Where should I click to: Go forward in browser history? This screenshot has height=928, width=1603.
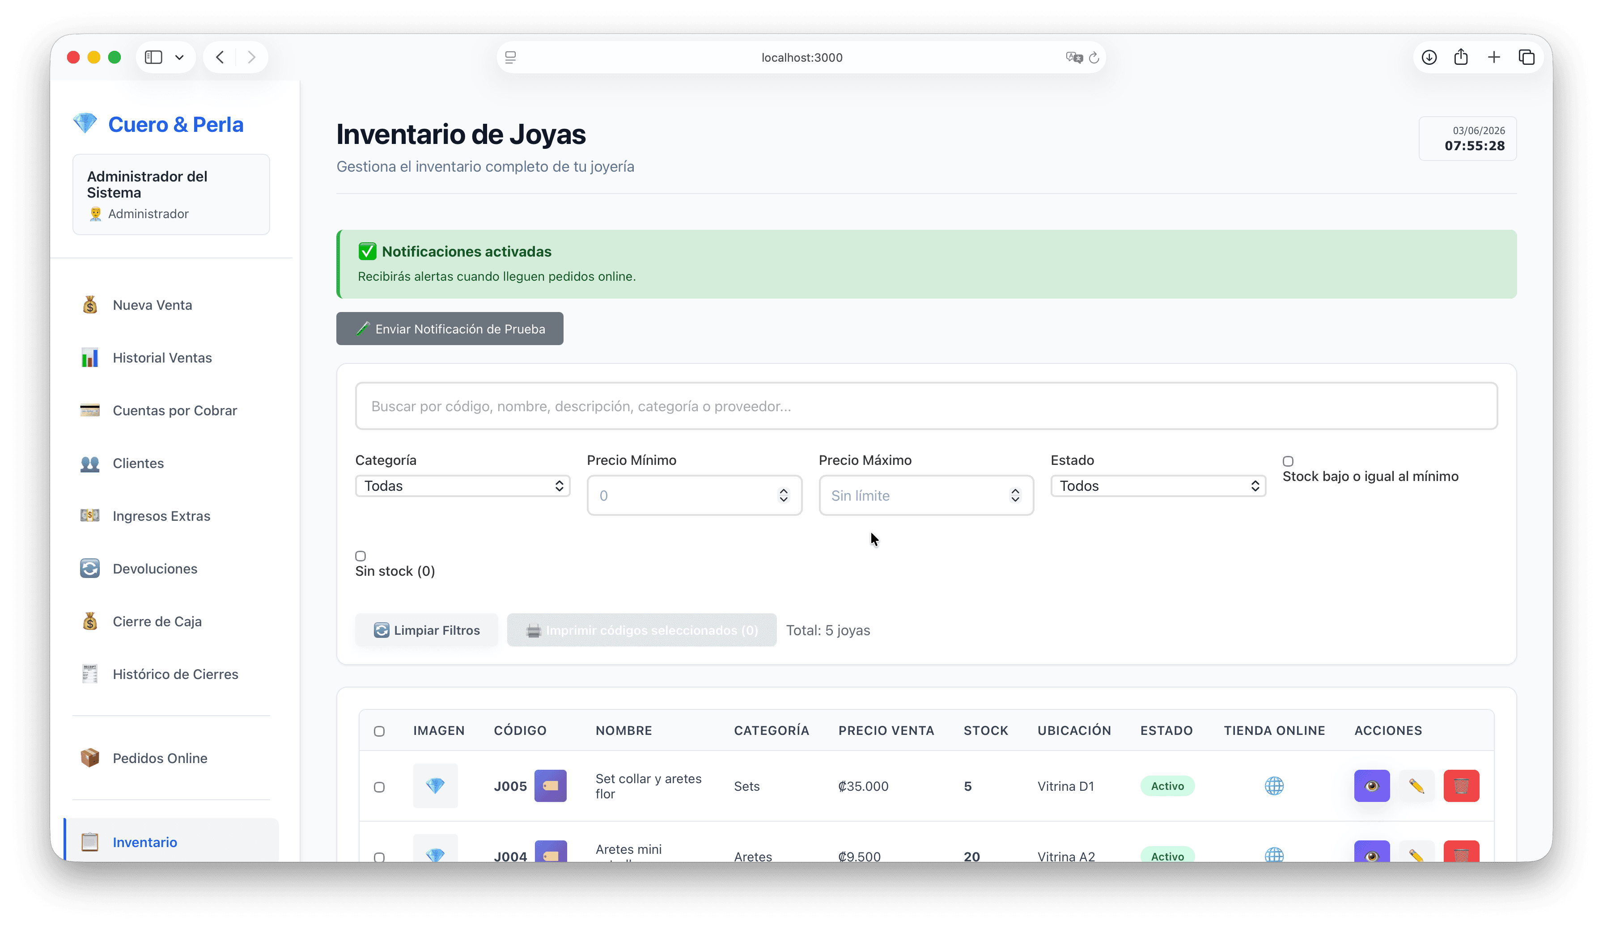coord(251,57)
